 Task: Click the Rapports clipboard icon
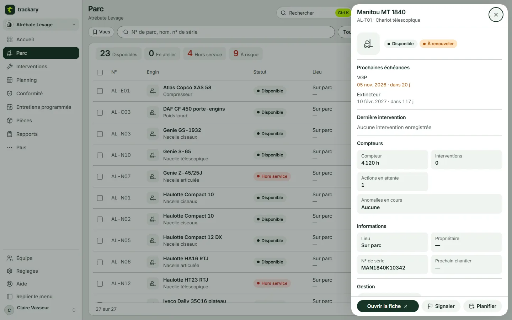pyautogui.click(x=10, y=134)
